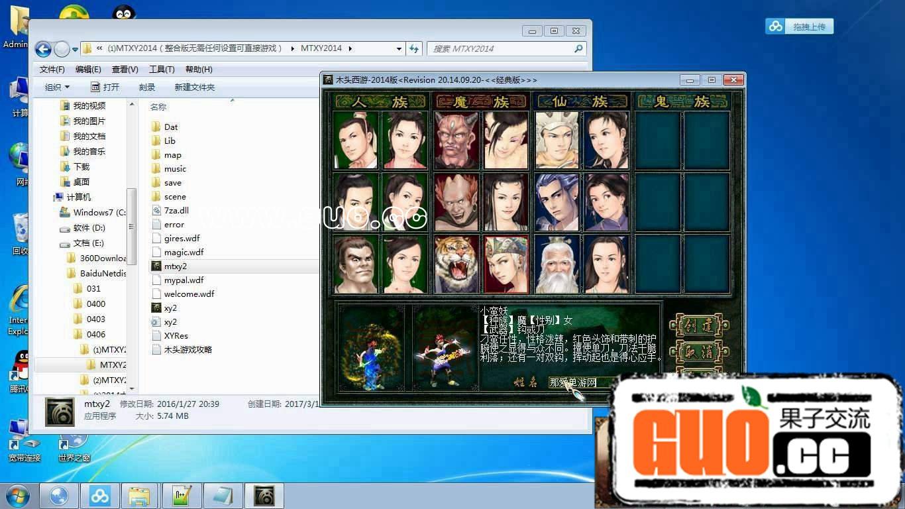Open the Windows Start menu
905x509 pixels.
[x=18, y=496]
